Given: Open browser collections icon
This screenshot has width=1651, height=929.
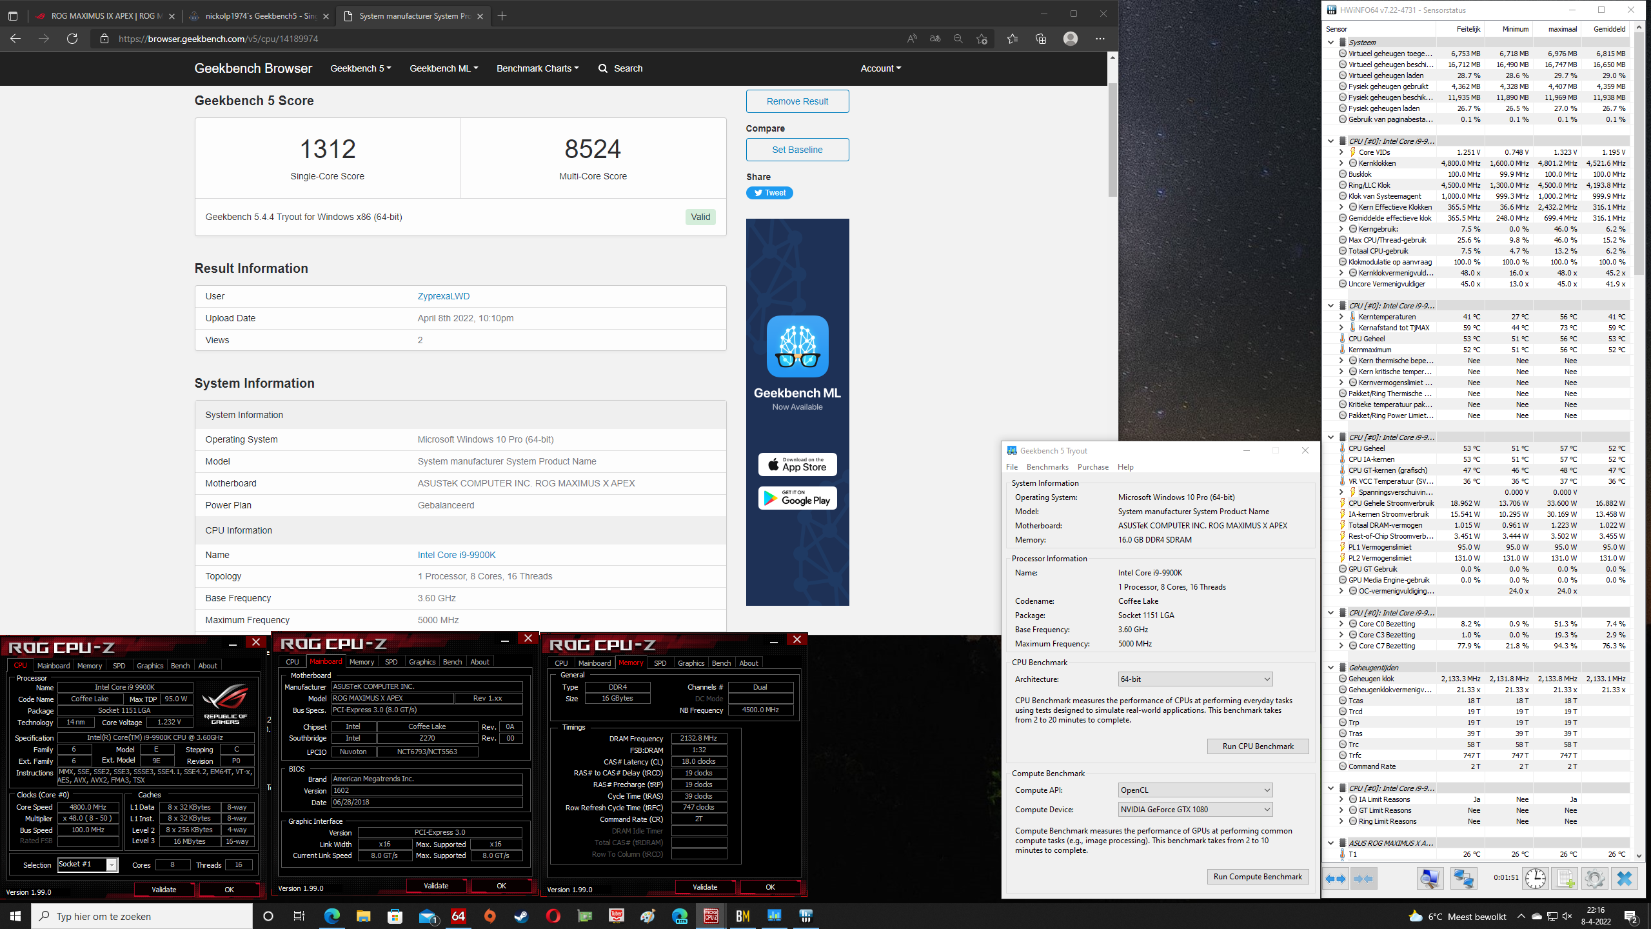Looking at the screenshot, I should point(1041,39).
